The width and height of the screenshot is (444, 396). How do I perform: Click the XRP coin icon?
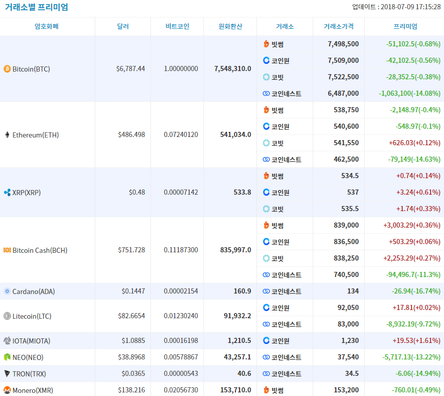pyautogui.click(x=7, y=193)
